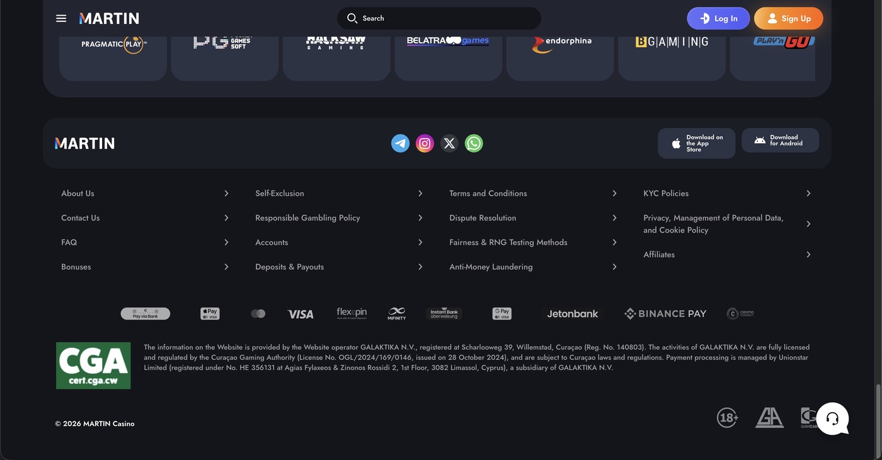Click the MARTIN logo in the top header

pos(109,18)
